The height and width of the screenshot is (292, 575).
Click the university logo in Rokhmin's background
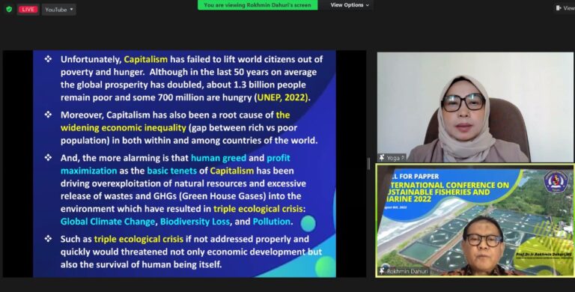pos(556,181)
